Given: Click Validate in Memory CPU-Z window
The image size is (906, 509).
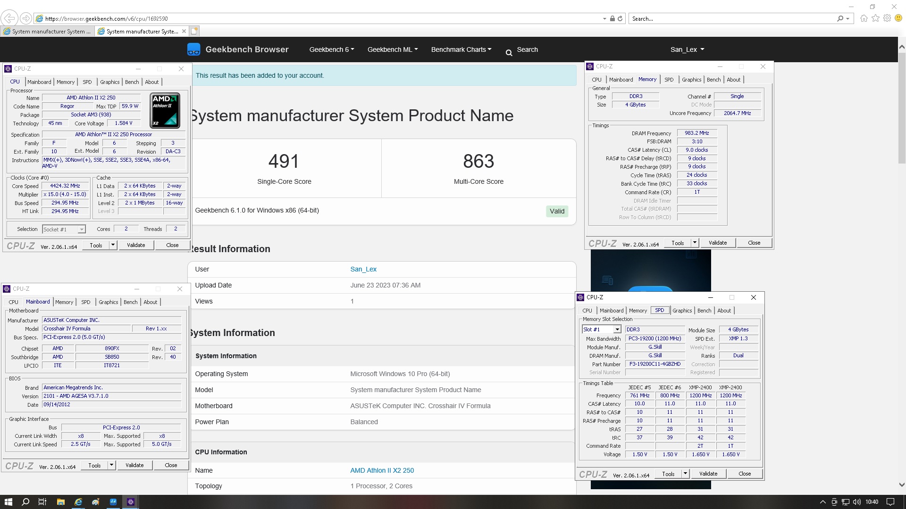Looking at the screenshot, I should coord(718,243).
